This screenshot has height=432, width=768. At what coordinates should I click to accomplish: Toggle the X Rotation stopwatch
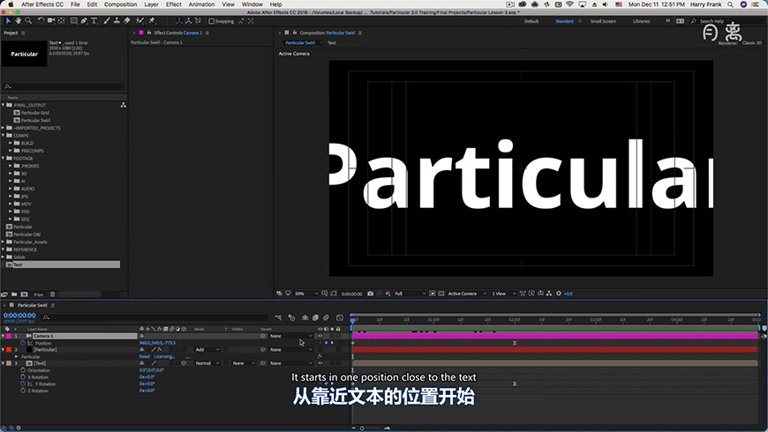23,377
